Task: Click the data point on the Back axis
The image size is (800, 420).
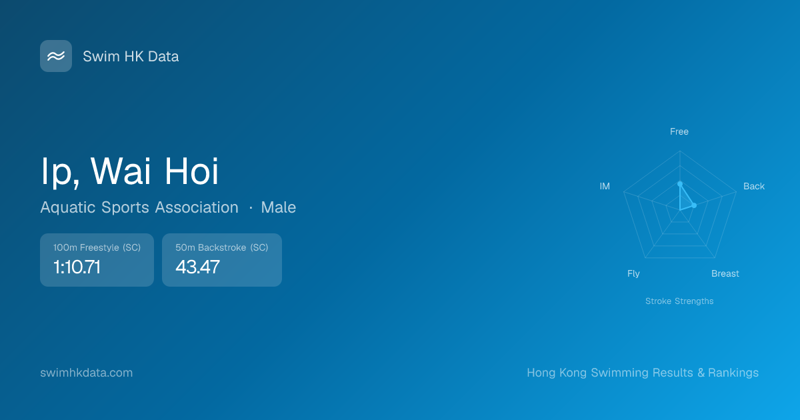Action: (694, 205)
